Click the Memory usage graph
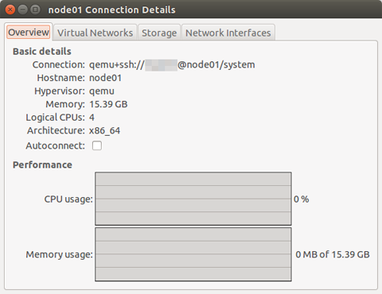Image resolution: width=382 pixels, height=294 pixels. click(193, 254)
